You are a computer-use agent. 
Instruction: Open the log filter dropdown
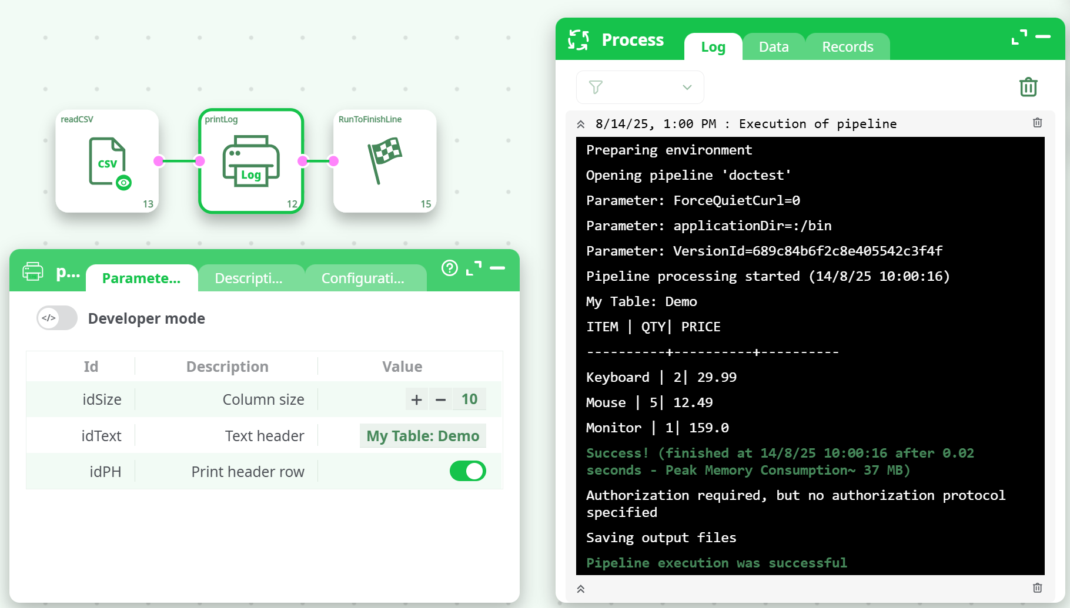point(640,88)
